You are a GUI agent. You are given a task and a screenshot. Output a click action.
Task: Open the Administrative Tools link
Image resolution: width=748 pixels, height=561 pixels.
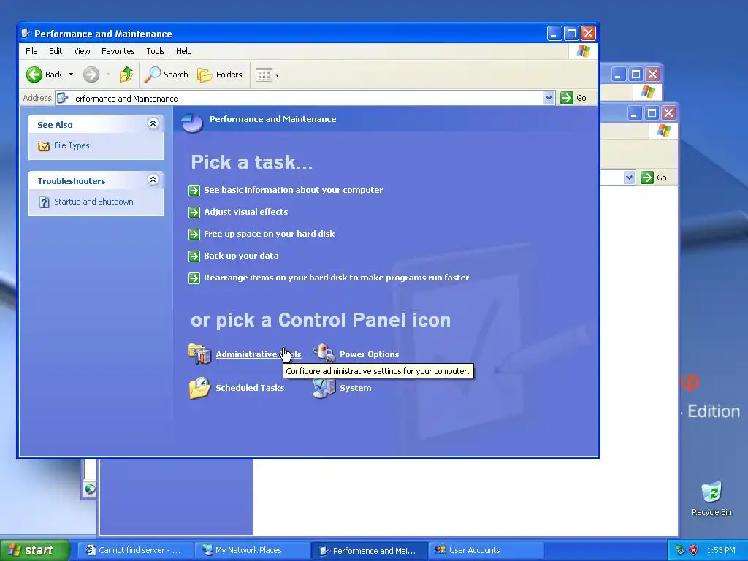click(258, 354)
